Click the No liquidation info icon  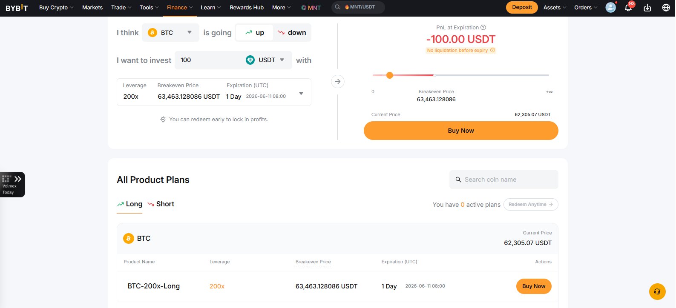point(492,50)
